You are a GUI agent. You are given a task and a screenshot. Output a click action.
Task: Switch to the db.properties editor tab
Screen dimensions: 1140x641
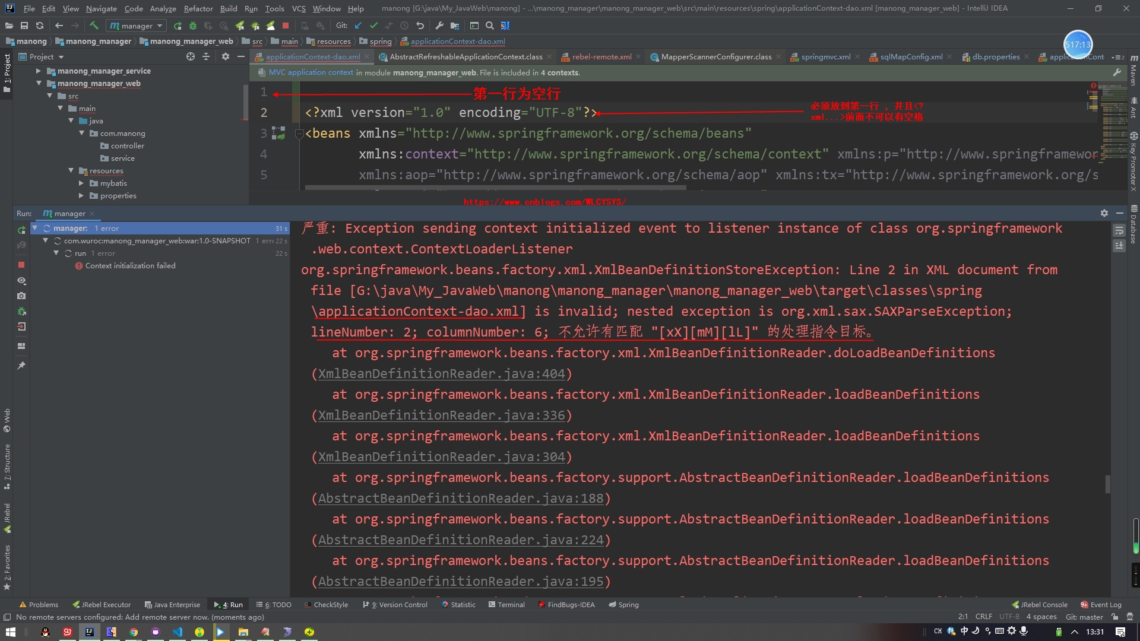click(x=996, y=56)
